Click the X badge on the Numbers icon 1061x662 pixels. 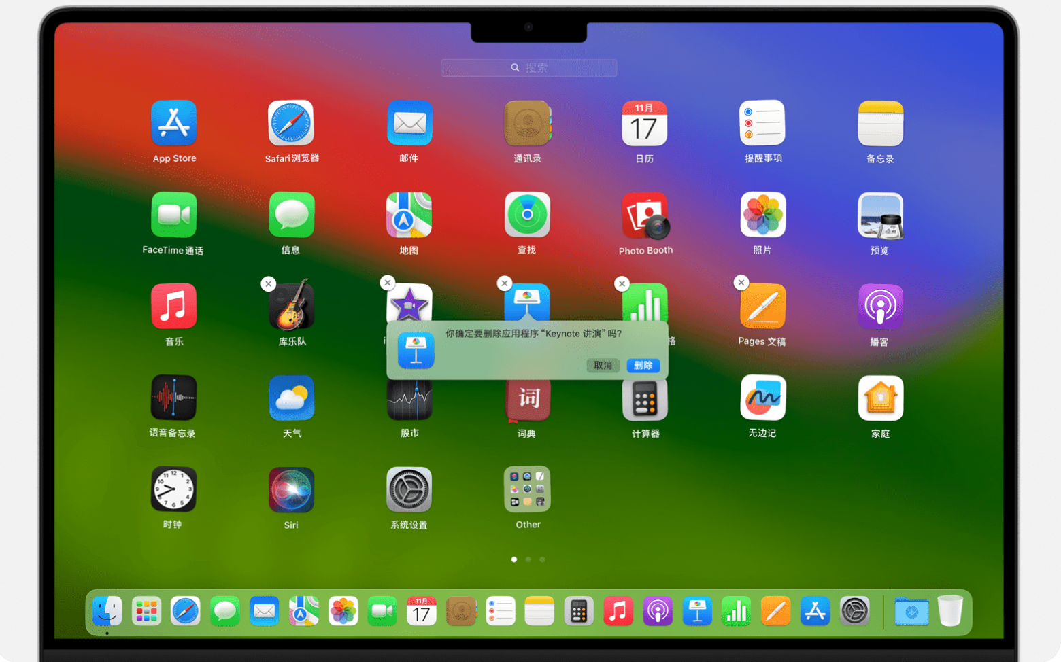tap(622, 283)
